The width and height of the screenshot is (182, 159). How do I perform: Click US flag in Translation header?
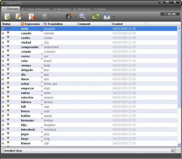pyautogui.click(x=45, y=24)
